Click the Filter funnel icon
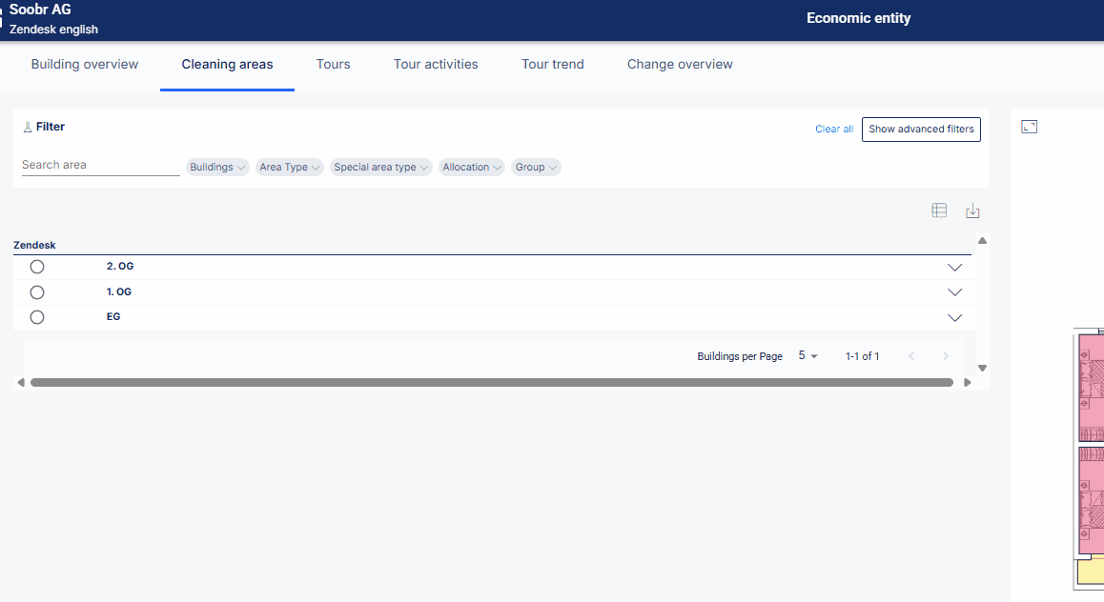This screenshot has height=602, width=1104. (x=28, y=127)
